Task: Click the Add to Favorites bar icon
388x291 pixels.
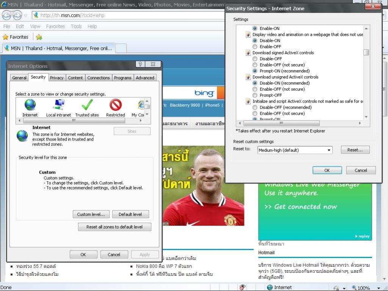Action: pos(39,37)
